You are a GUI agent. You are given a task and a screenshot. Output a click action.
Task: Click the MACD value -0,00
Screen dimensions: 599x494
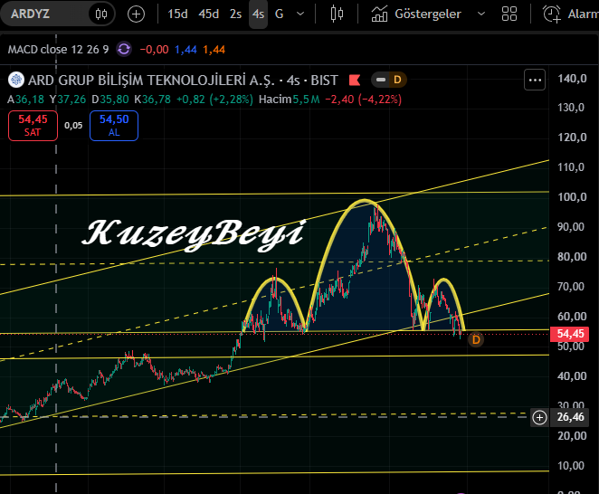(x=154, y=49)
